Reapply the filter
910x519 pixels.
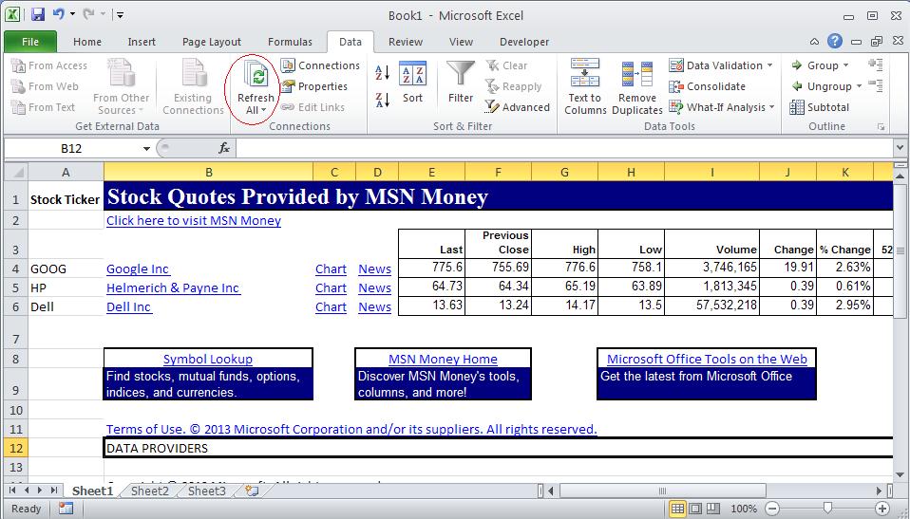coord(513,86)
